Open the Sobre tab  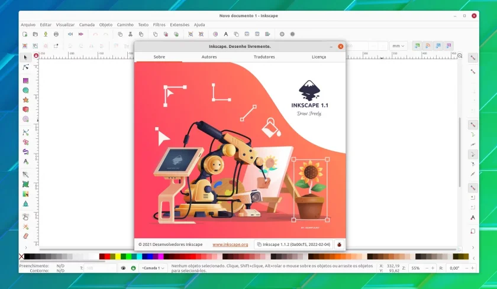pyautogui.click(x=159, y=57)
